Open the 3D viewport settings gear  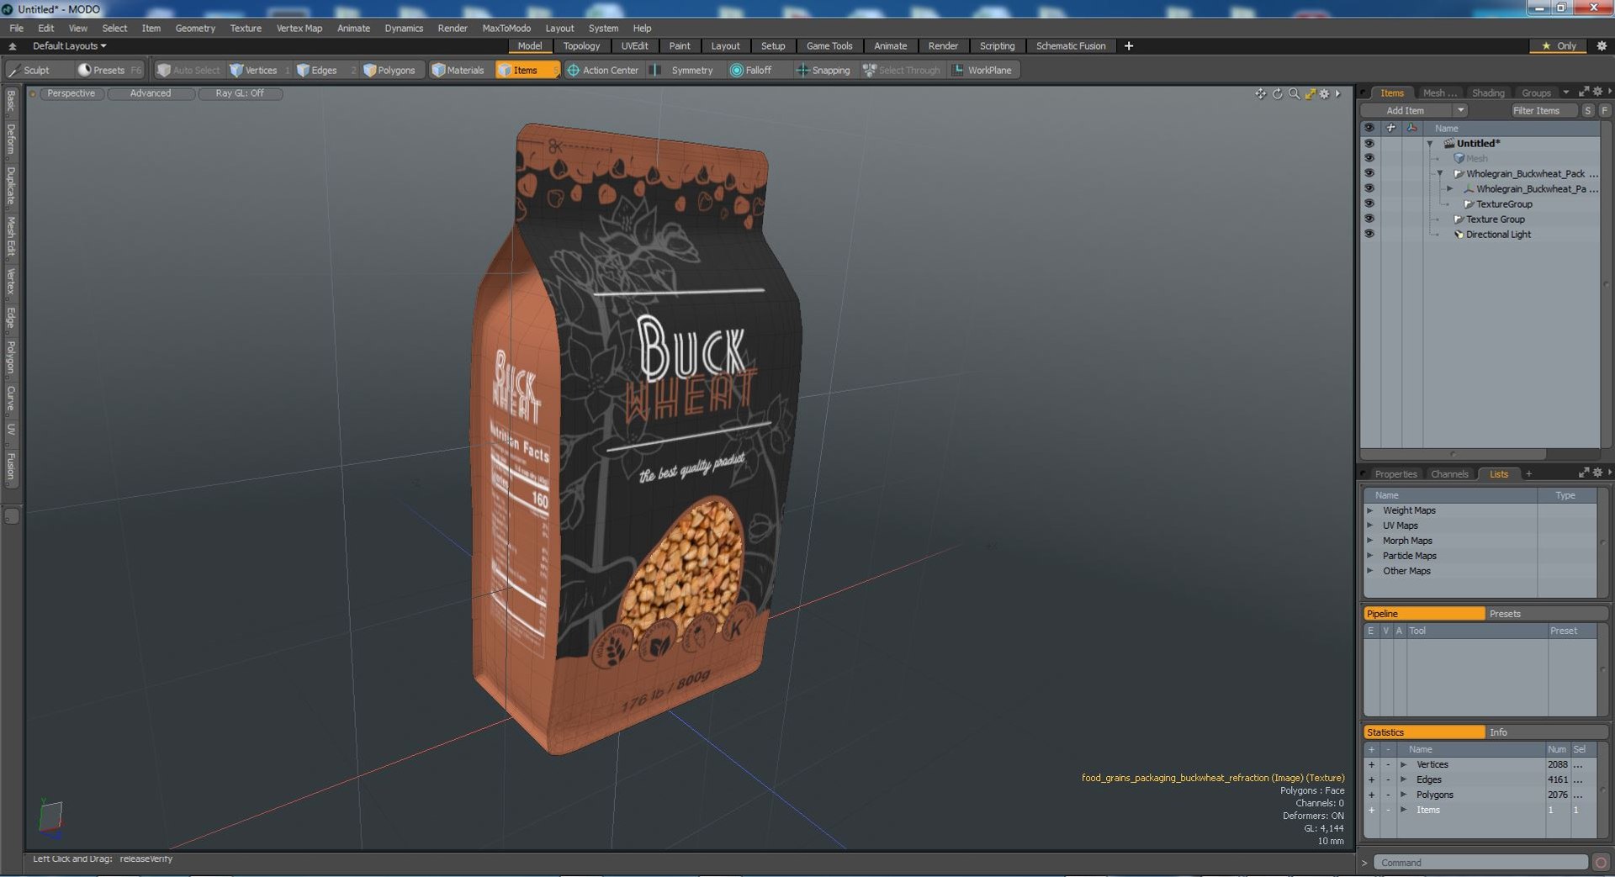1325,93
